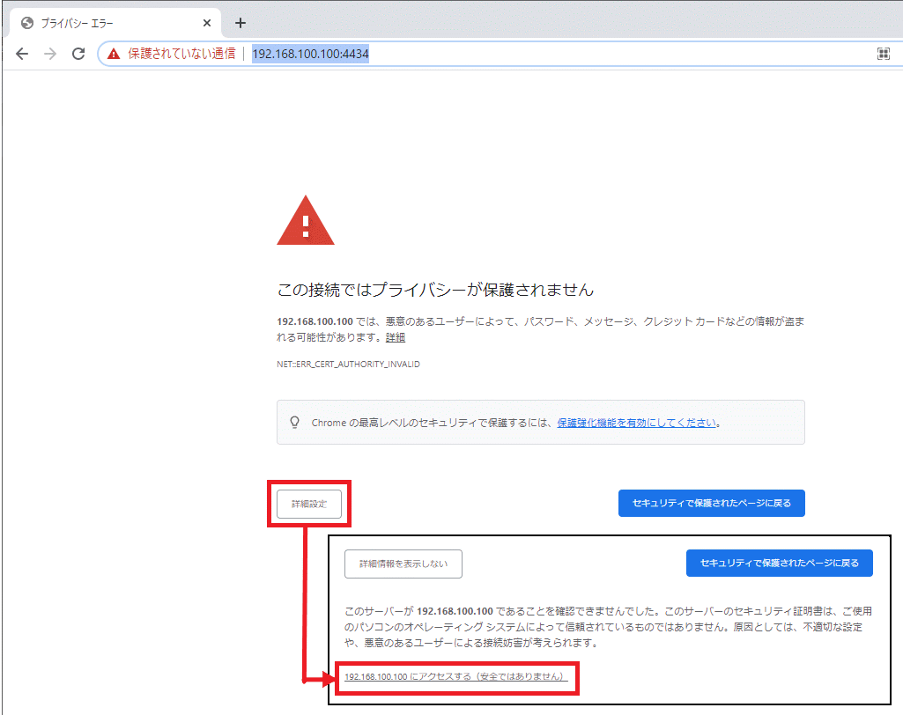The height and width of the screenshot is (715, 903).
Task: Click the QR code icon in address bar
Action: (883, 54)
